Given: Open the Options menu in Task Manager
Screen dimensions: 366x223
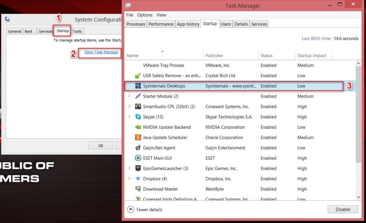Looking at the screenshot, I should pos(145,15).
